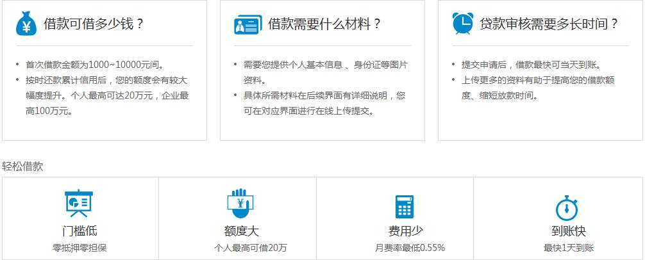Screen dimensions: 645x260
Task: Select the heading 贷款审核需要多长时间？
Action: pyautogui.click(x=549, y=24)
